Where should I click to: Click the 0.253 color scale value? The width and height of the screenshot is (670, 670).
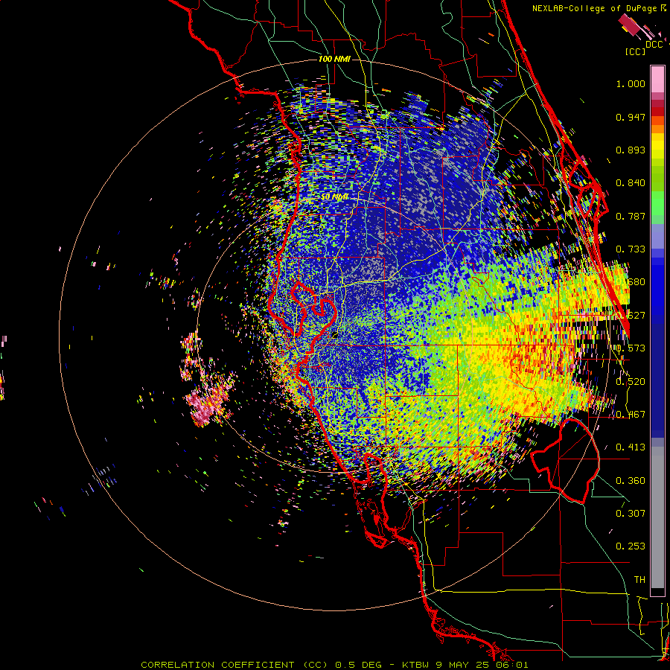tap(631, 546)
